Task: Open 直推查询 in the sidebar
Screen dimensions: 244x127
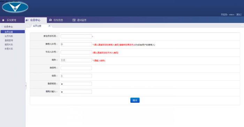Action: tap(9, 40)
